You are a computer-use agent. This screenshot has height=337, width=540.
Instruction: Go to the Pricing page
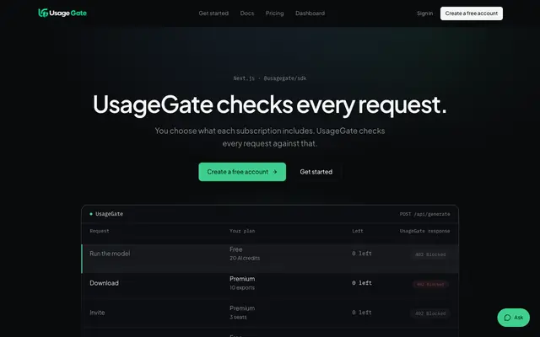(x=274, y=13)
